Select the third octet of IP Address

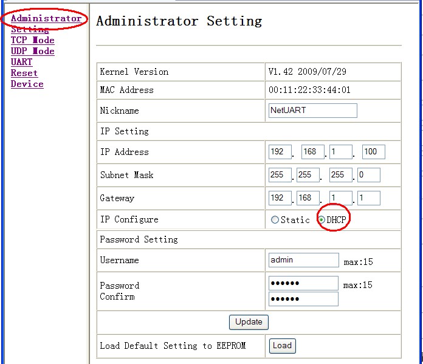pos(340,152)
